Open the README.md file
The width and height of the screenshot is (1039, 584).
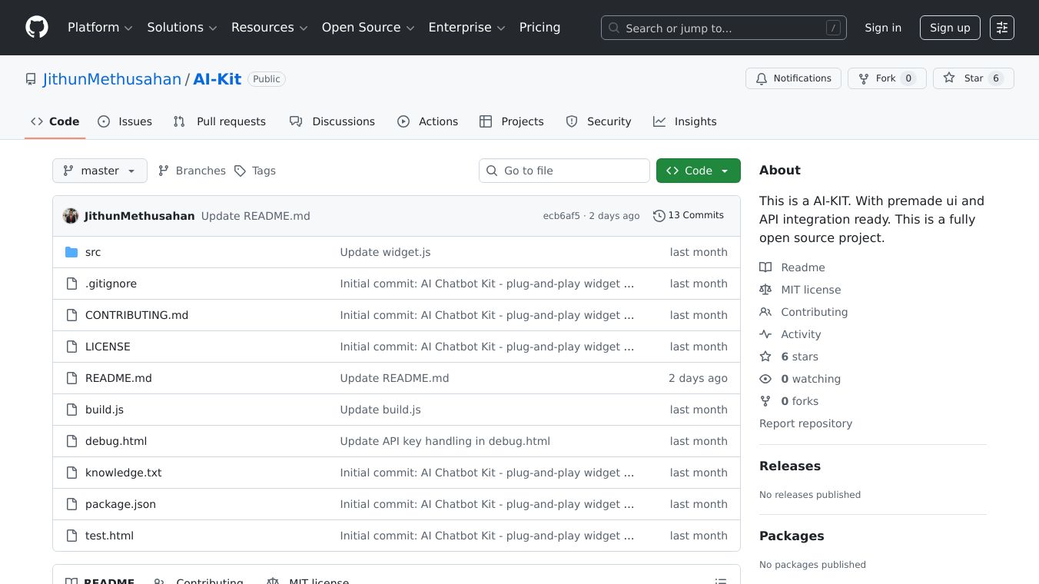coord(118,378)
